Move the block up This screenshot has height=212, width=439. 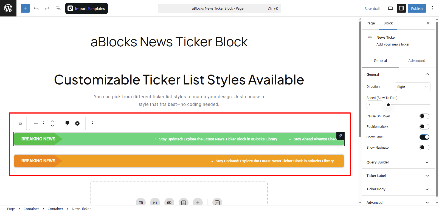point(52,121)
